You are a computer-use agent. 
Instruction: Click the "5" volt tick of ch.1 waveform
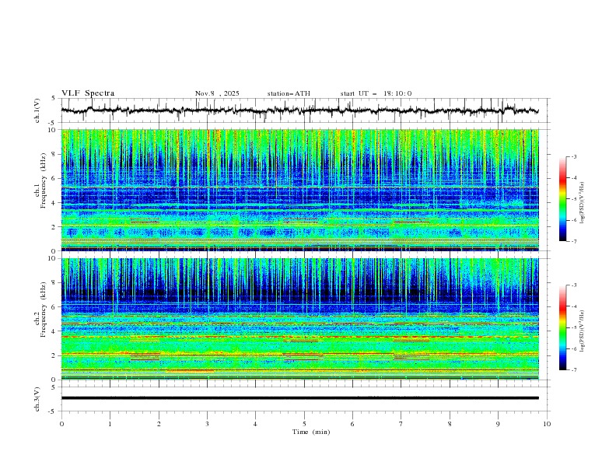click(x=54, y=99)
